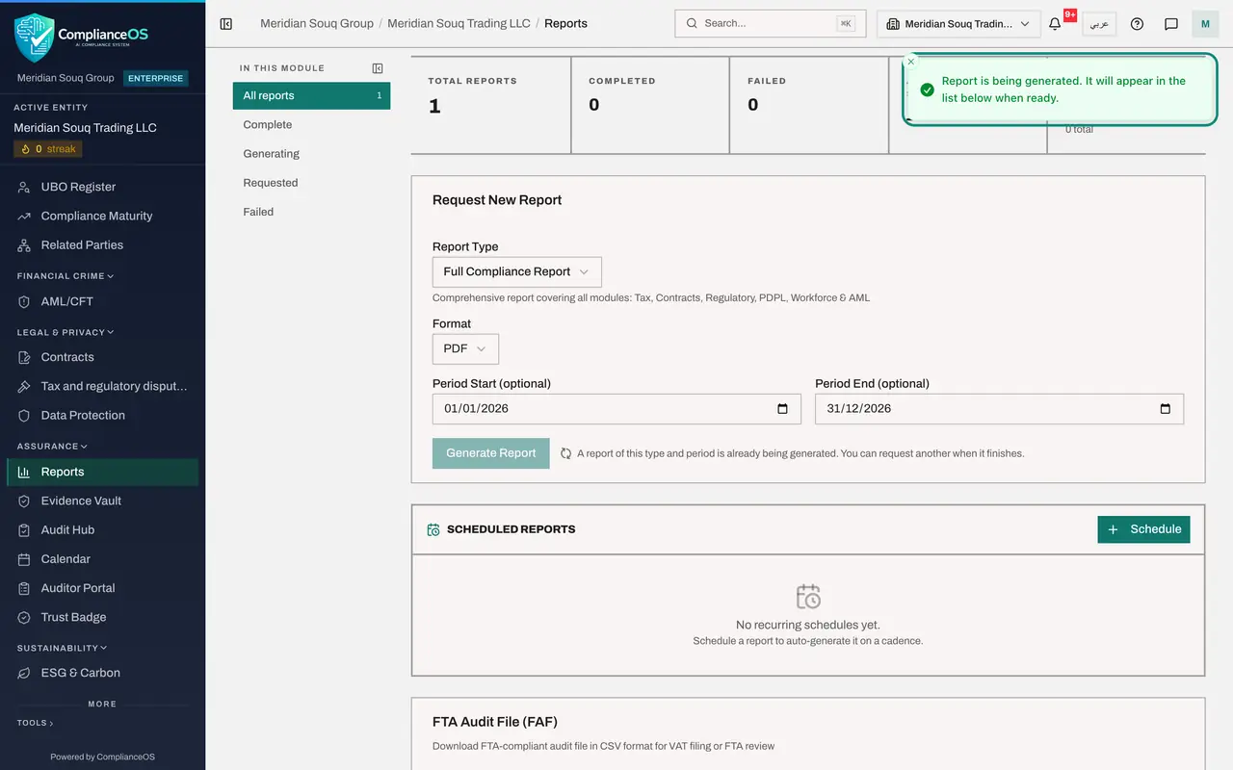The height and width of the screenshot is (770, 1233).
Task: Collapse the Legal & Privacy section
Action: [66, 332]
